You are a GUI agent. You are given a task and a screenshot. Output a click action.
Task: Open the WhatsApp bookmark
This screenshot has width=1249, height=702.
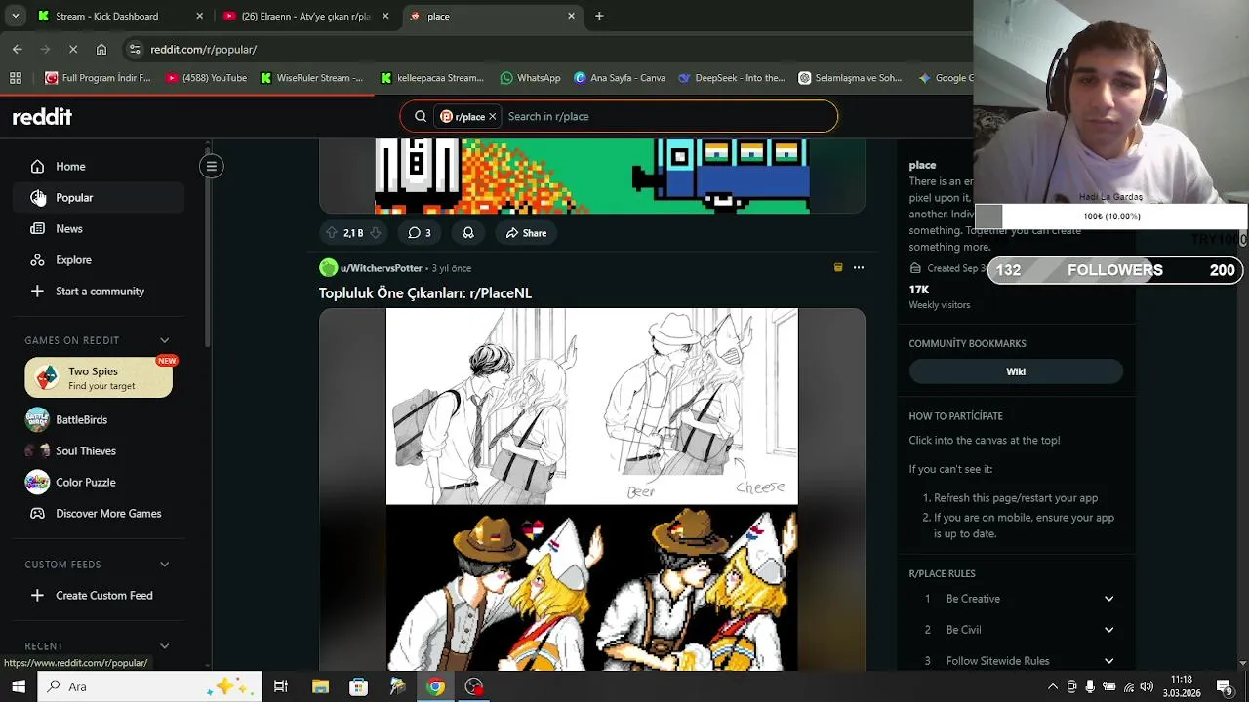(530, 78)
